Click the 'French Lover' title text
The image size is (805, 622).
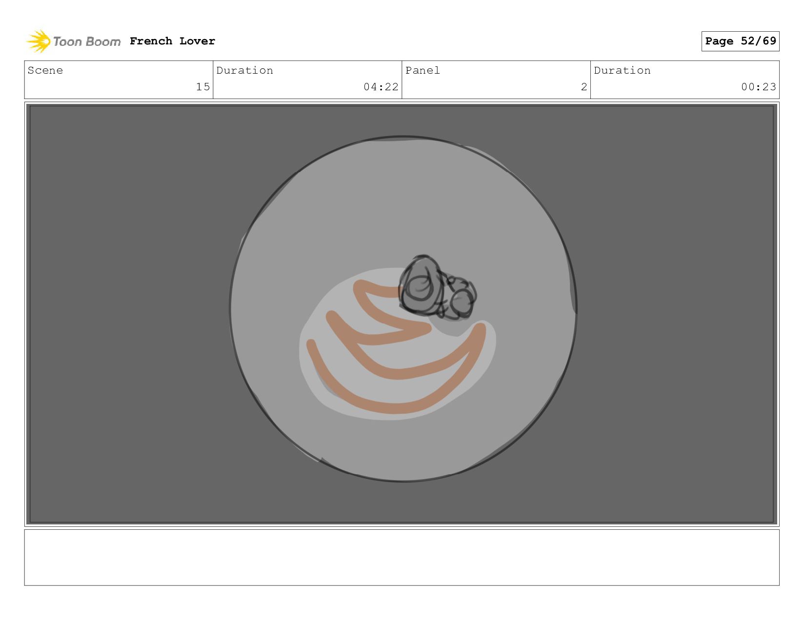pyautogui.click(x=172, y=41)
